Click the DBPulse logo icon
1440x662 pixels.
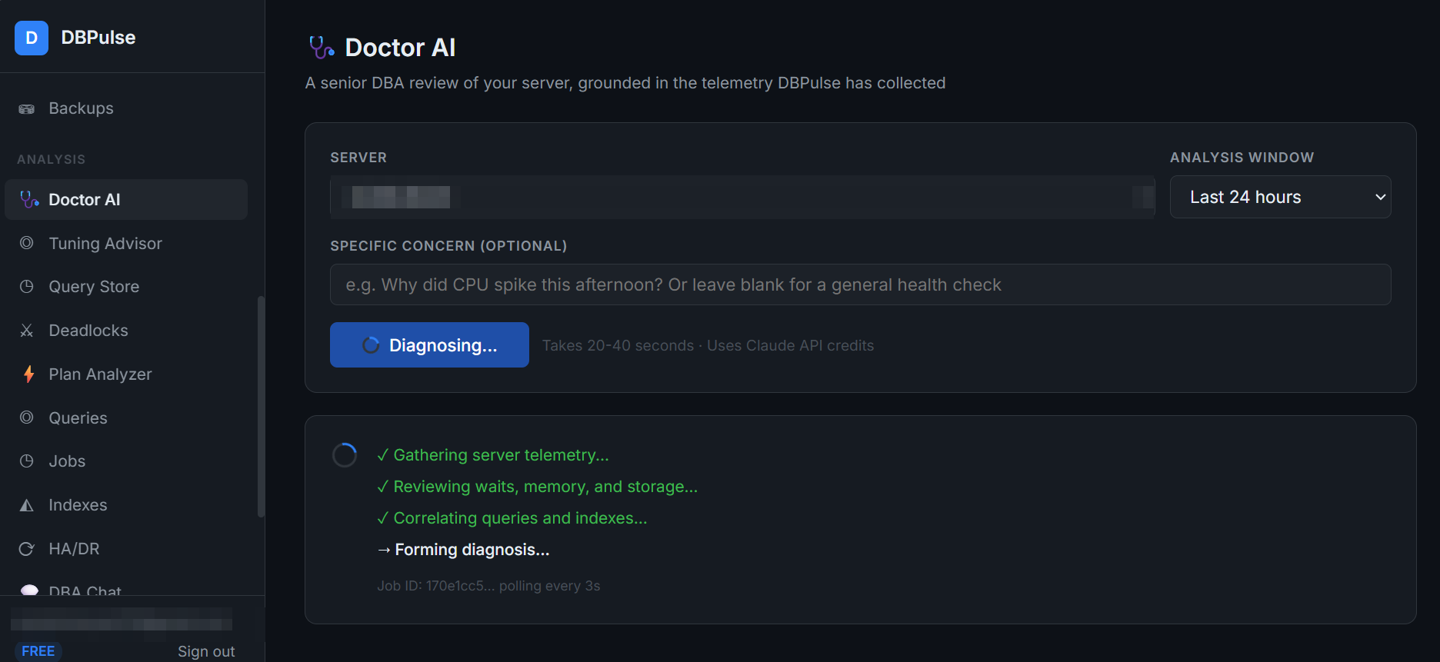(32, 38)
